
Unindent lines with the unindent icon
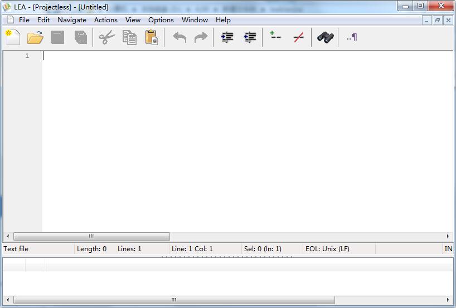[x=250, y=37]
